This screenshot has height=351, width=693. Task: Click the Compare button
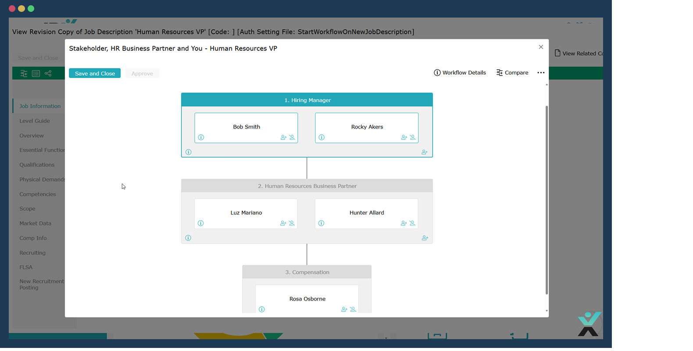click(x=512, y=73)
